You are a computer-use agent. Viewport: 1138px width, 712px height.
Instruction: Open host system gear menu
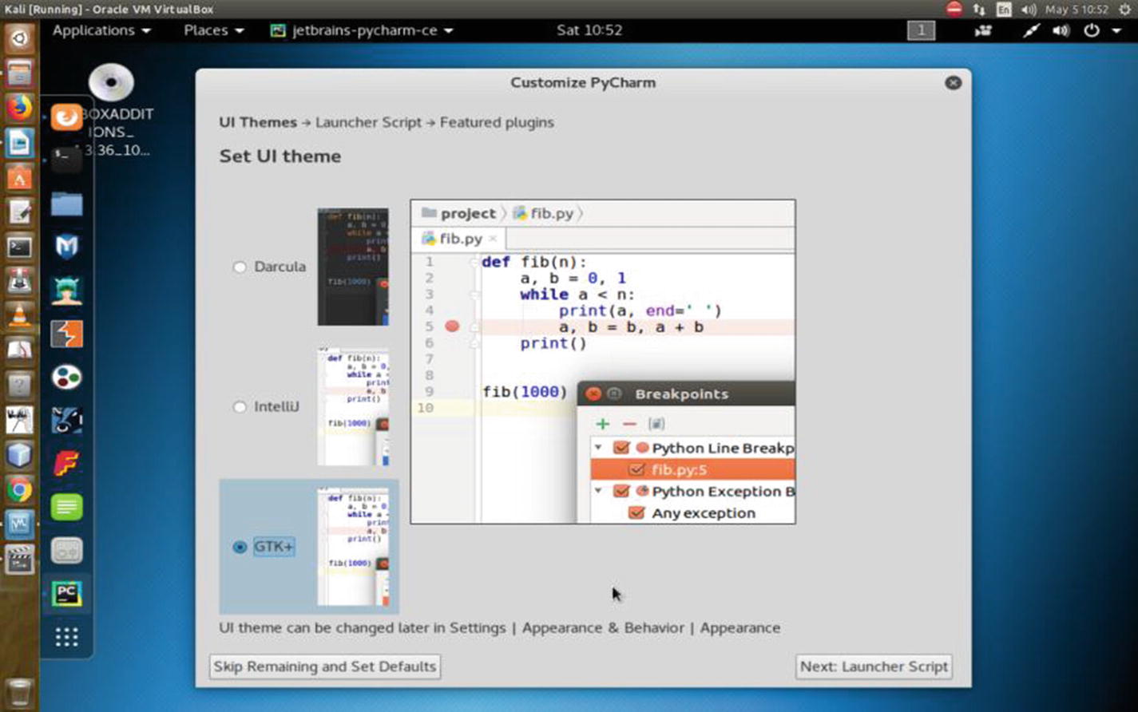[x=1124, y=10]
